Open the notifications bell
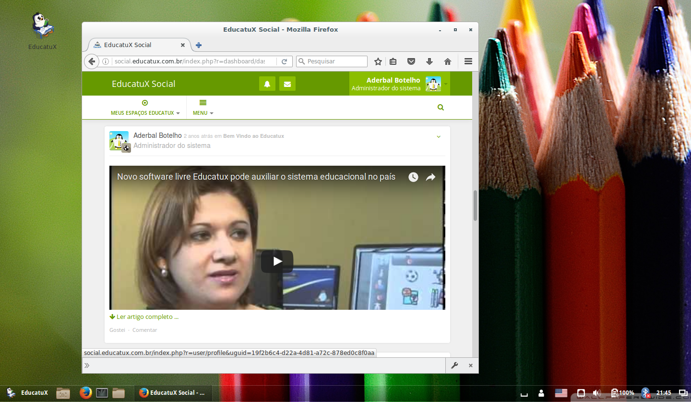 coord(267,84)
